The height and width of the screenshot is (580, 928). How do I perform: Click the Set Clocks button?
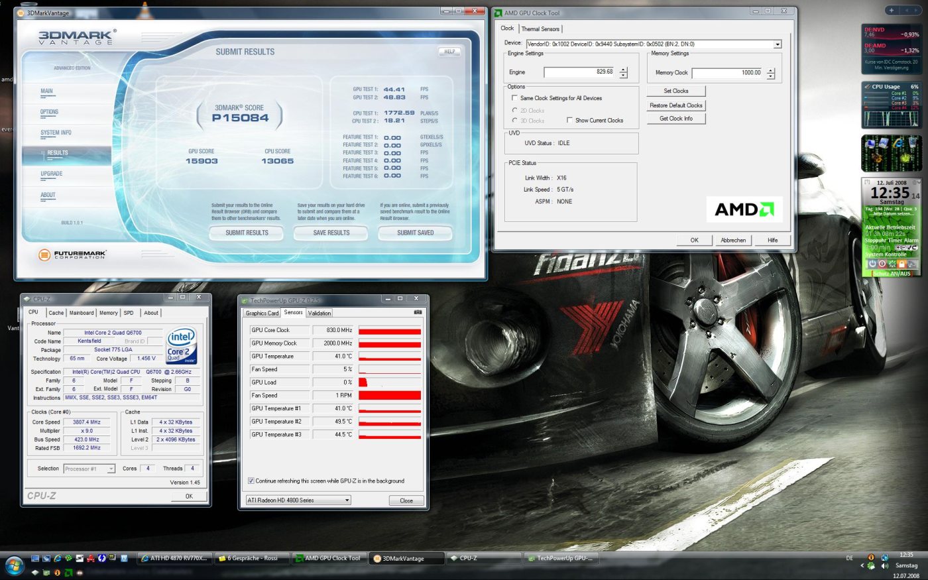[x=676, y=91]
